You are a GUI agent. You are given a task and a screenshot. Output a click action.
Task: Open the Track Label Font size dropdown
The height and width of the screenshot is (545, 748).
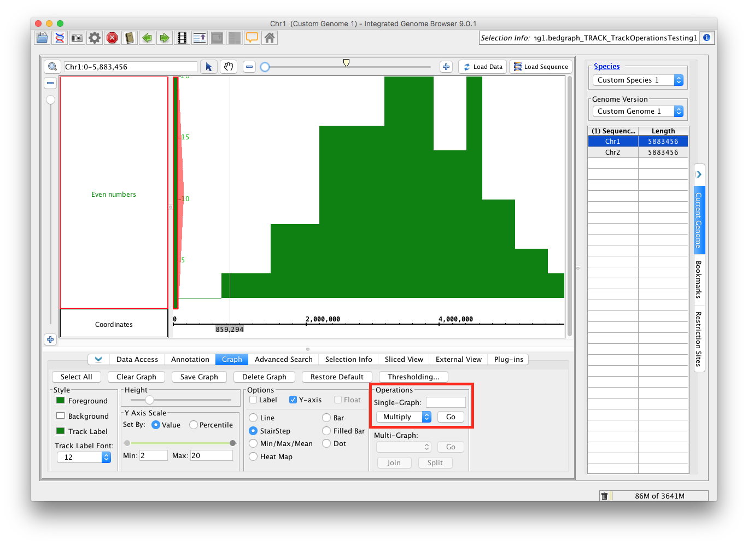tap(84, 457)
